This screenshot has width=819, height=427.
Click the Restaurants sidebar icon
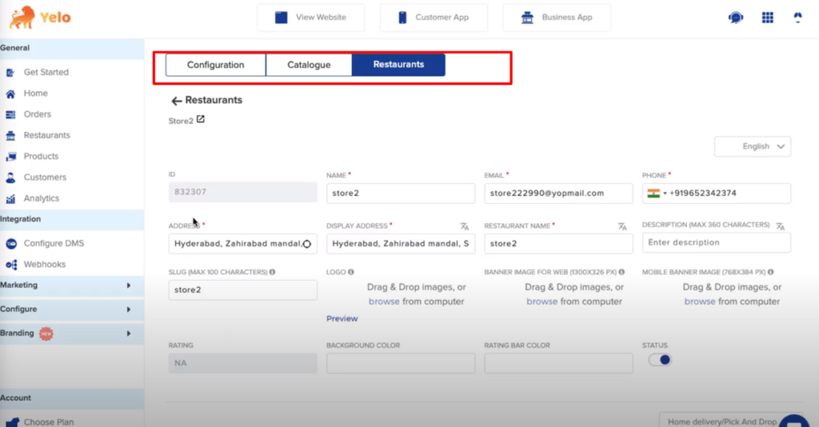10,136
